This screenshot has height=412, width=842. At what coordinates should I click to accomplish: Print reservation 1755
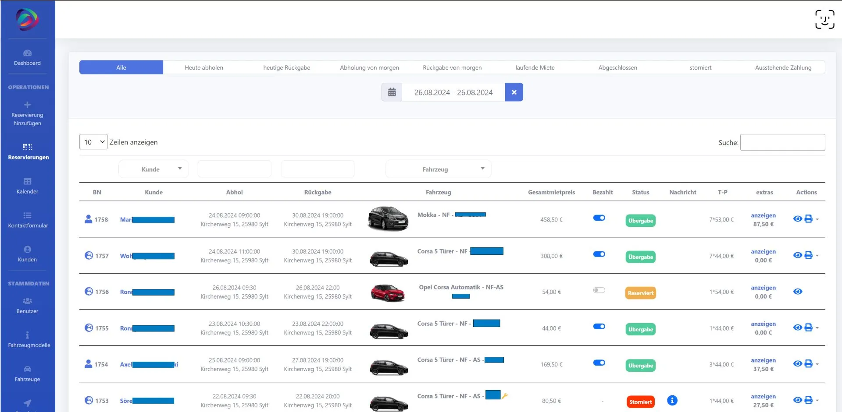(x=809, y=327)
